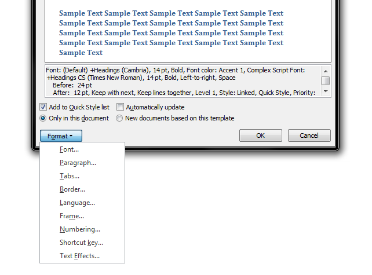The width and height of the screenshot is (372, 275).
Task: Uncheck Add to Quick Style list
Action: [43, 107]
